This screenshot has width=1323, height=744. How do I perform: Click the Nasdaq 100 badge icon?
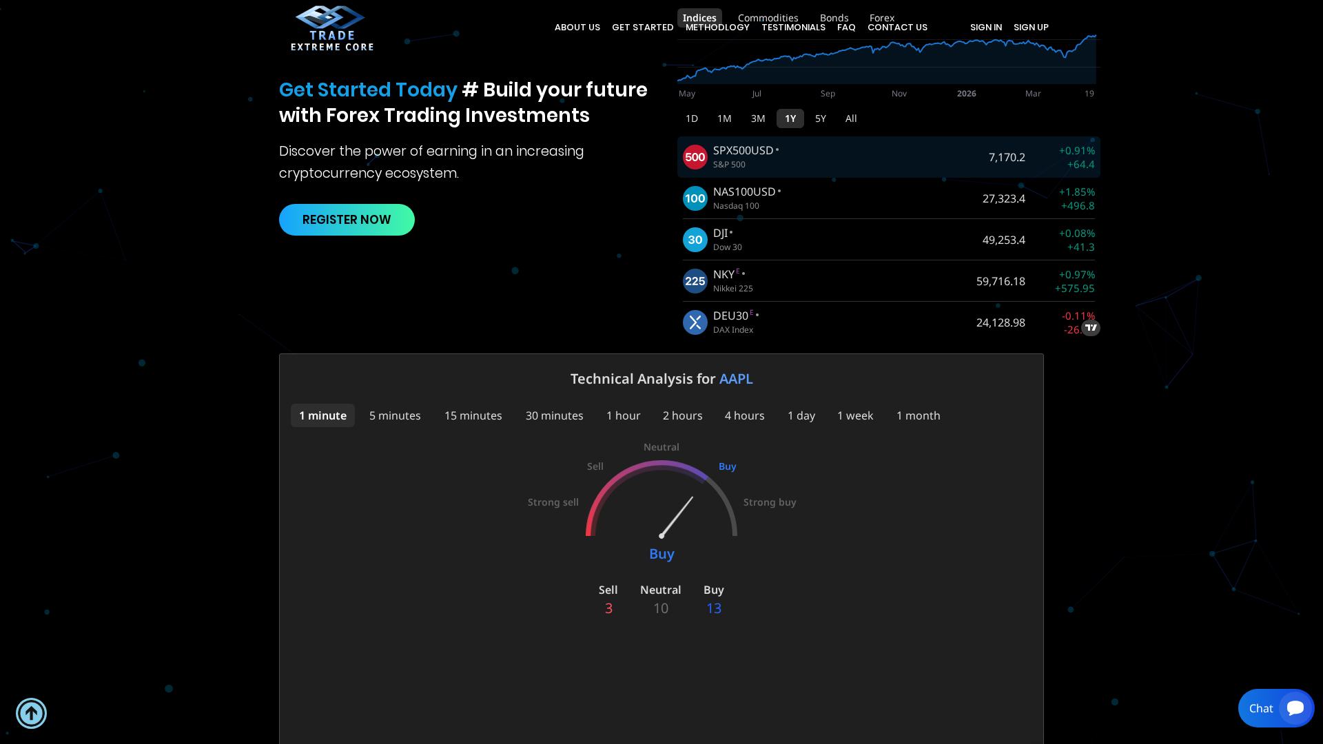point(695,198)
